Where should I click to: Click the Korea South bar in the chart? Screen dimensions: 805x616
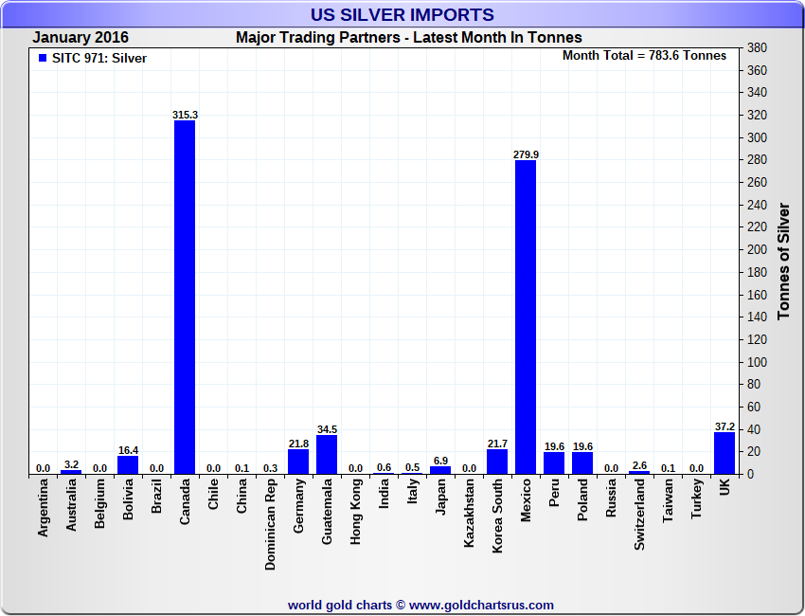click(497, 462)
